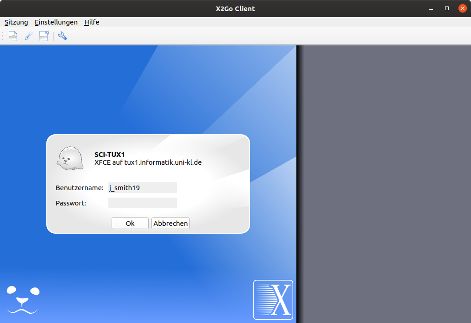Click the pencil Session Management icon
Screen dimensions: 471x323
(x=28, y=36)
